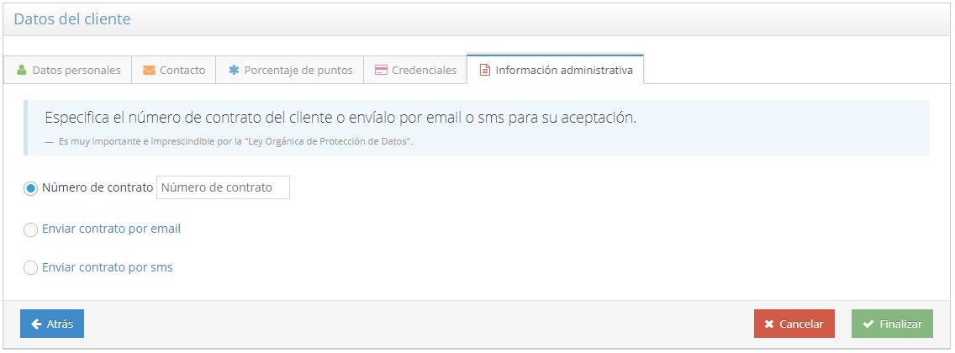Click the left arrow icon in Atrás
The height and width of the screenshot is (353, 955).
click(36, 324)
